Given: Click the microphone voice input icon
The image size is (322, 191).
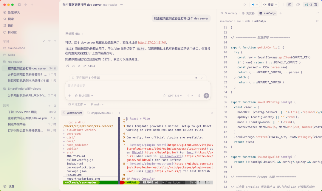Looking at the screenshot, I should (x=199, y=96).
